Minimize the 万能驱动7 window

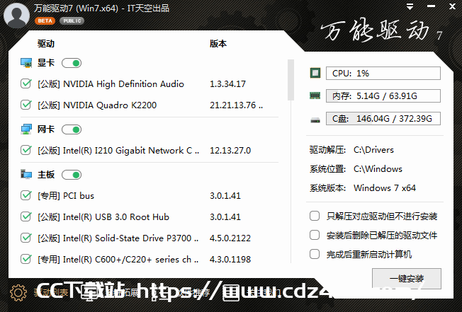tap(431, 6)
